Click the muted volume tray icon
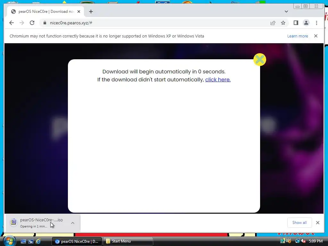This screenshot has height=246, width=328. pos(303,241)
